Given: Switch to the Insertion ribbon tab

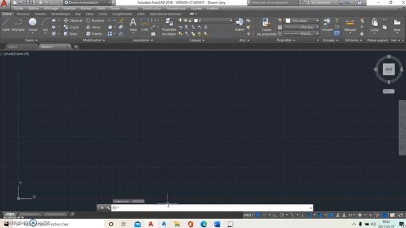Looking at the screenshot, I should [23, 14].
